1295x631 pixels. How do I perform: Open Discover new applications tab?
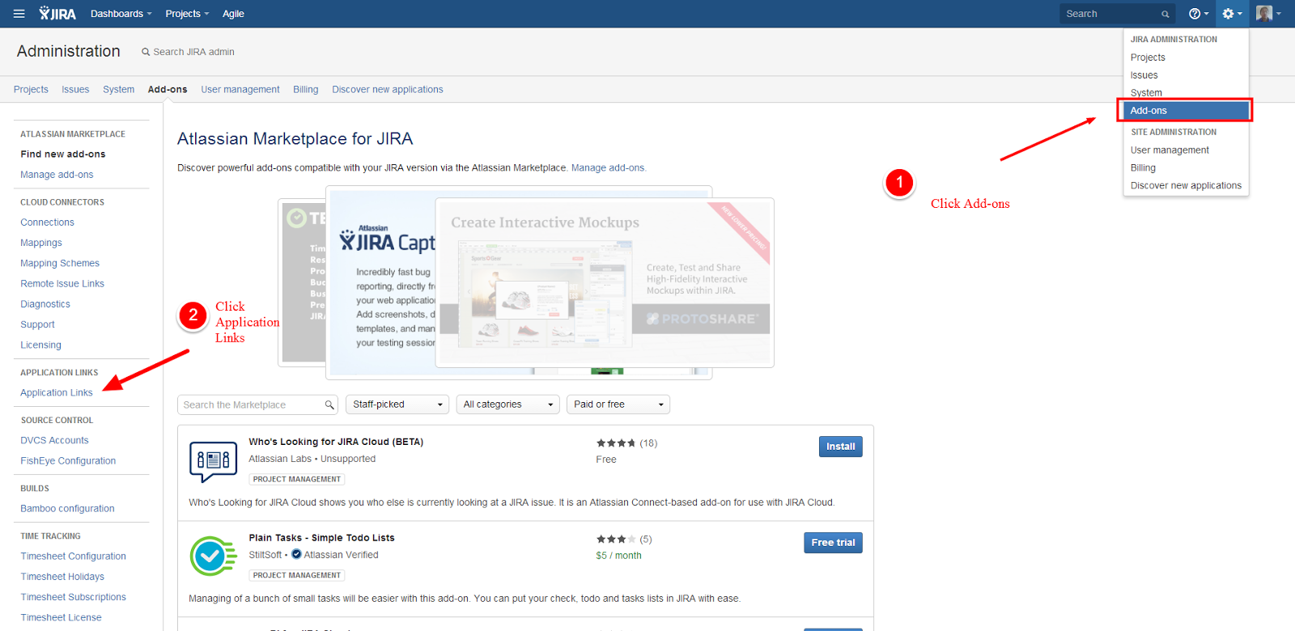tap(387, 90)
